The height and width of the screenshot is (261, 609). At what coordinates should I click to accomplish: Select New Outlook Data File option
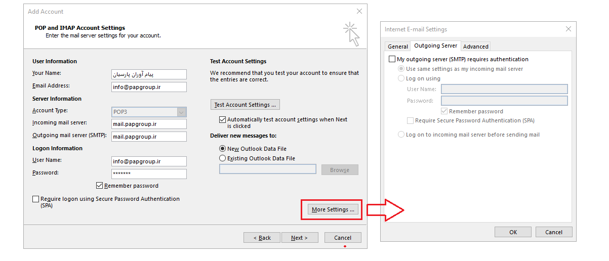[222, 149]
